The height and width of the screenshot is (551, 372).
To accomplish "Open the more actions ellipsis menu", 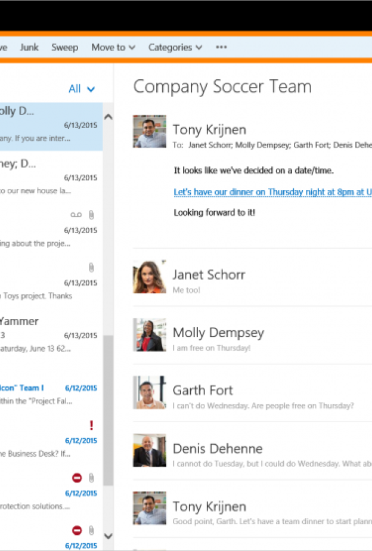I will (221, 47).
